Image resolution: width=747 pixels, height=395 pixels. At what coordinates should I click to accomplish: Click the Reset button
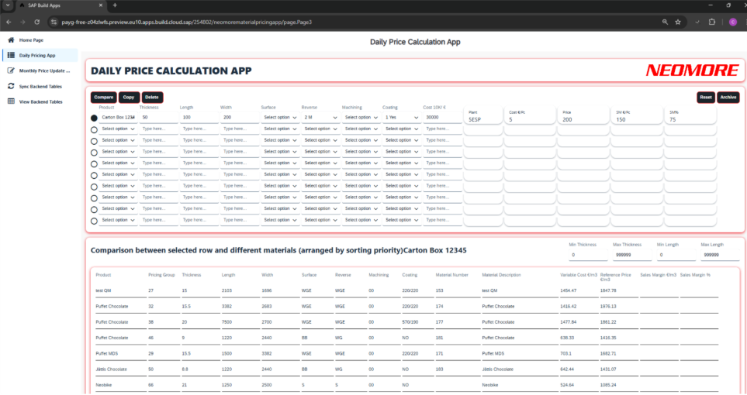705,97
